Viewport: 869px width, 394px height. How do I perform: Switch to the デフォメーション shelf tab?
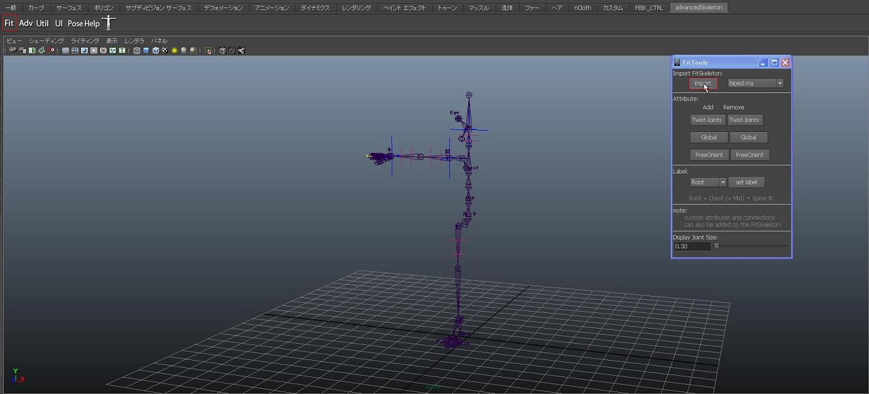224,8
